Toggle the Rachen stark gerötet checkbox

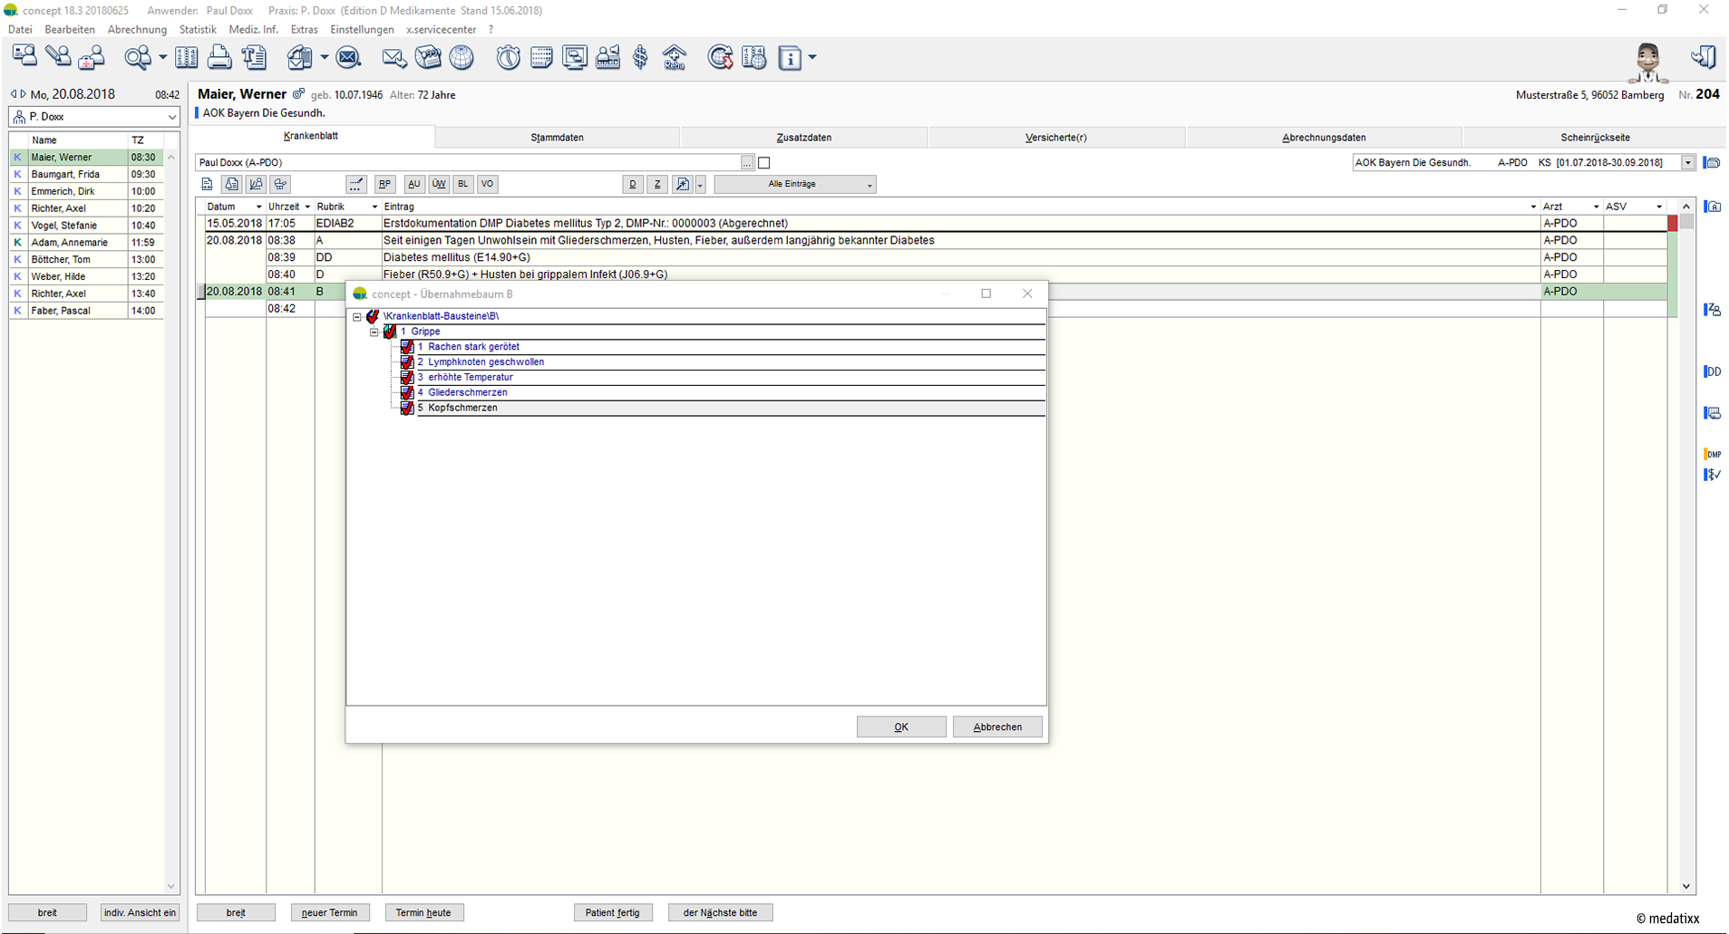click(407, 347)
